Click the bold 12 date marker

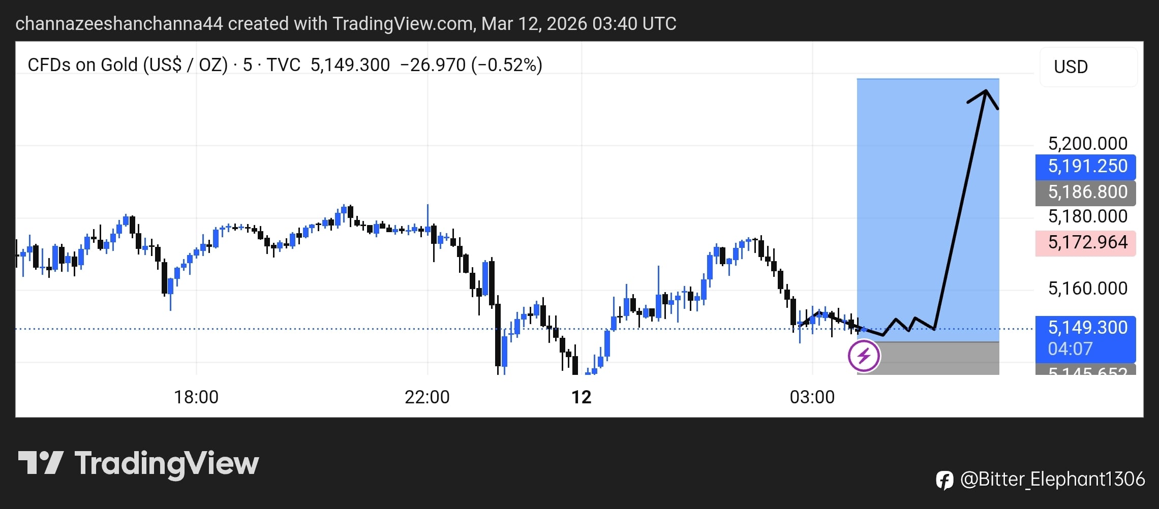coord(582,397)
